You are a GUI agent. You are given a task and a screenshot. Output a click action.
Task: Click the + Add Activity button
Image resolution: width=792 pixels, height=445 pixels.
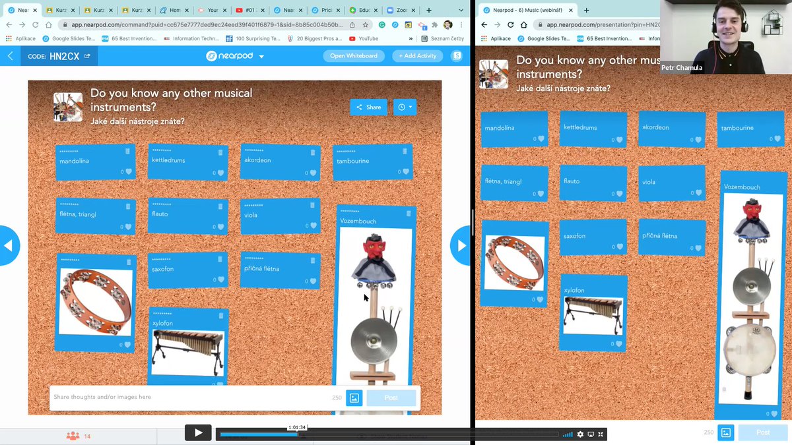coord(417,55)
